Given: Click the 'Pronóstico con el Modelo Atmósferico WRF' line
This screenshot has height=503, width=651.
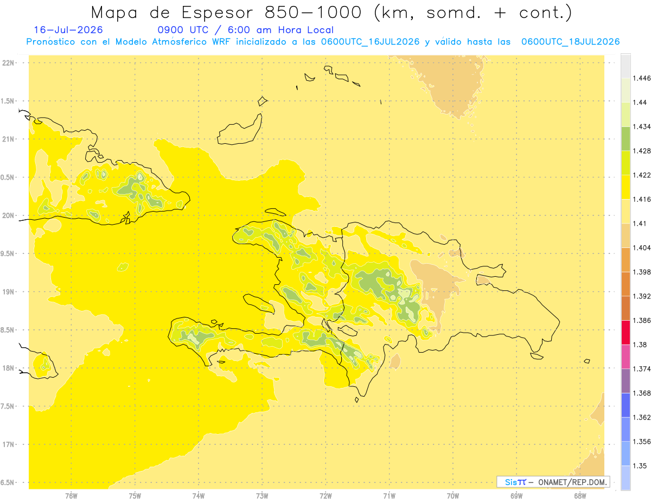Looking at the screenshot, I should point(323,42).
